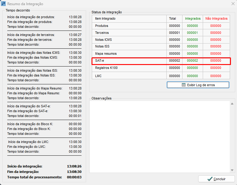Click the Integrados column header

pos(192,19)
